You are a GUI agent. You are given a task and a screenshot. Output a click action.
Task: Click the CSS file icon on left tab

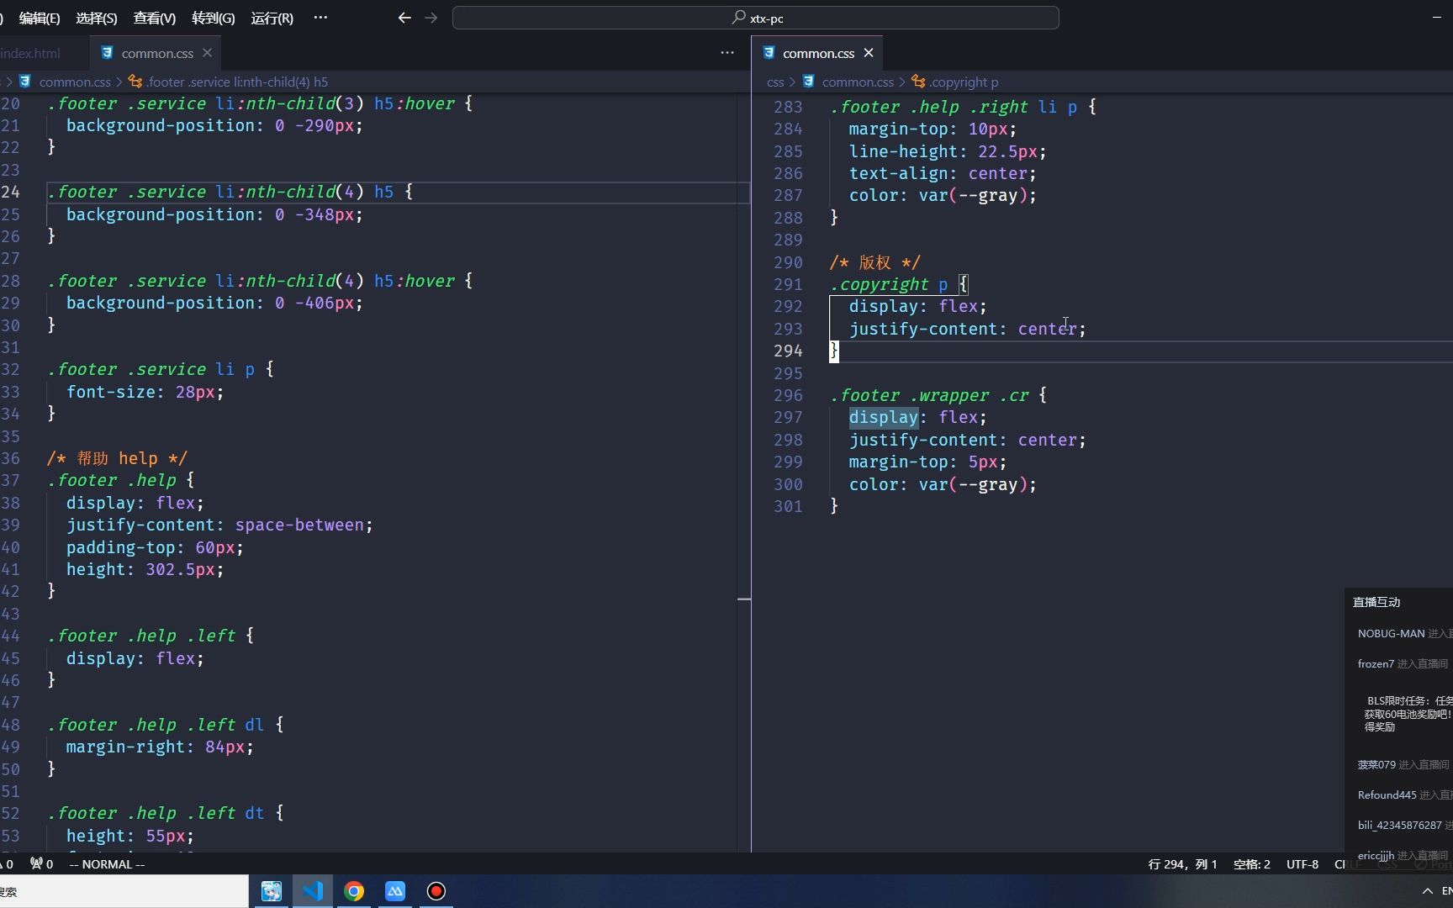coord(107,53)
